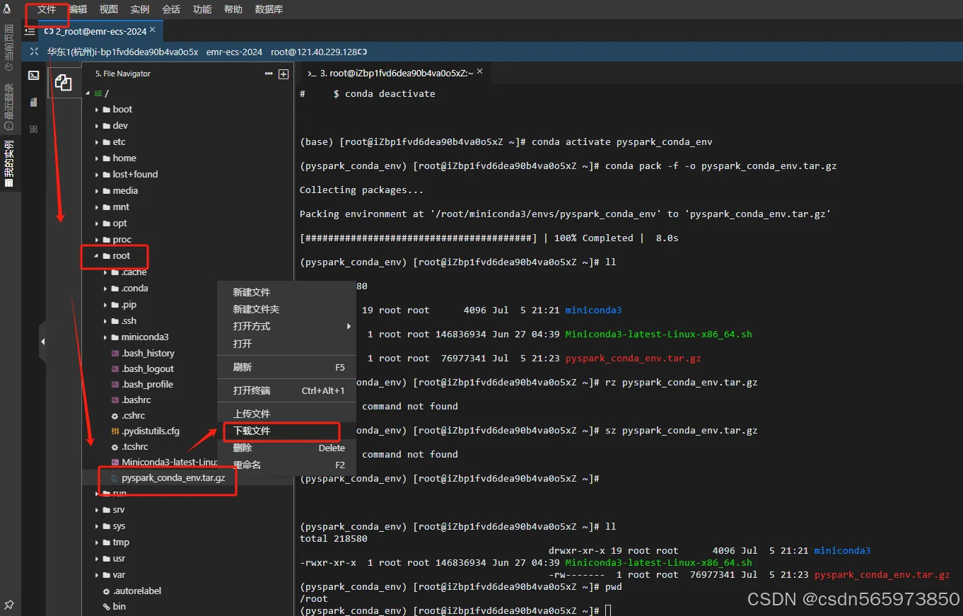963x616 pixels.
Task: Open the 最近登录 vertical side tab
Action: (x=9, y=107)
